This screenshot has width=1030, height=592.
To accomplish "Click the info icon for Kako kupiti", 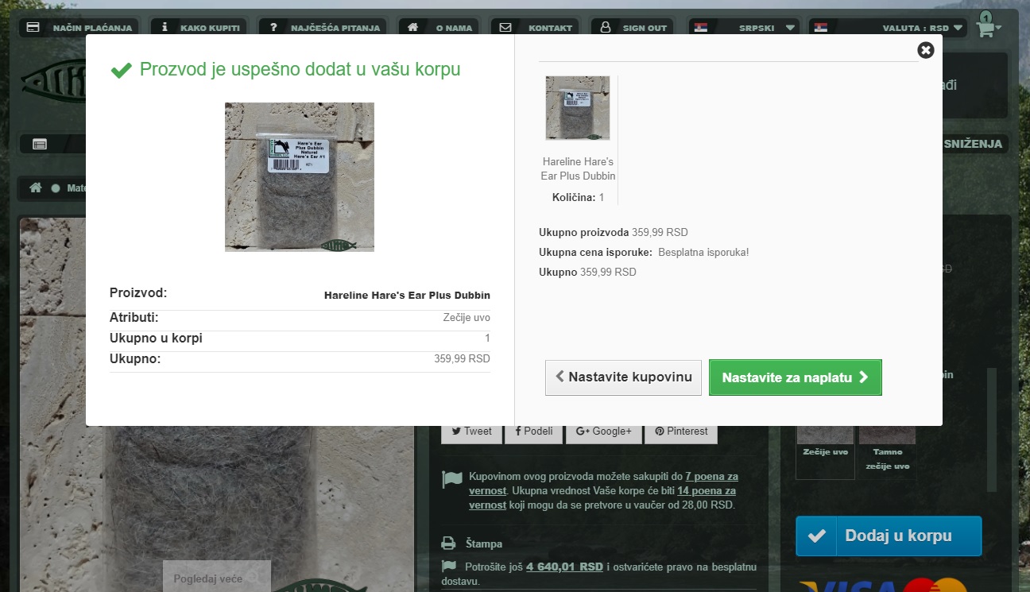I will 165,27.
